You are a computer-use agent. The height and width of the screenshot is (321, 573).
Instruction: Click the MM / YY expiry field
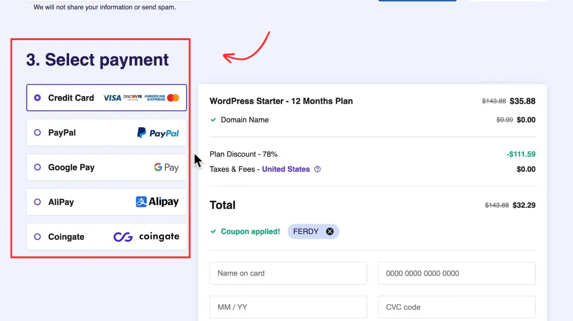tap(288, 307)
